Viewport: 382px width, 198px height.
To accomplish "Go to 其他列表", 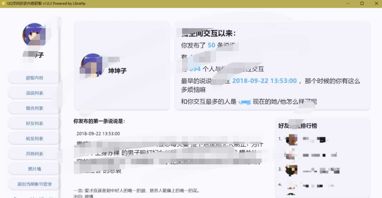I will click(34, 154).
